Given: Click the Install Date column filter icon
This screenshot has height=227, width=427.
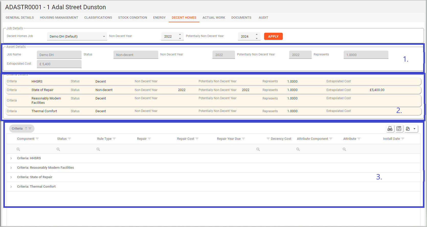Looking at the screenshot, I should [x=403, y=139].
